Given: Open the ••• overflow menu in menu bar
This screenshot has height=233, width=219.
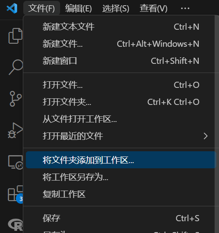Looking at the screenshot, I should [185, 8].
